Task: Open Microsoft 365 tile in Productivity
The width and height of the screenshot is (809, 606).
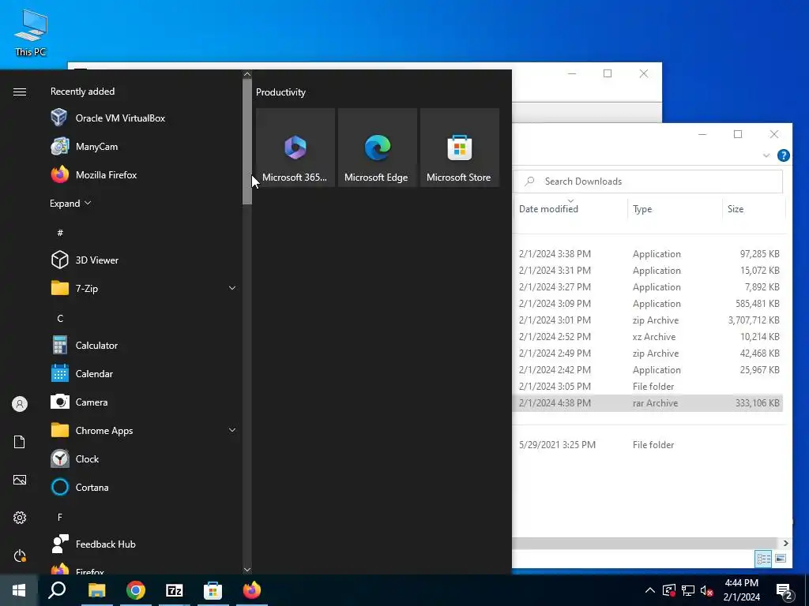Action: (x=295, y=148)
